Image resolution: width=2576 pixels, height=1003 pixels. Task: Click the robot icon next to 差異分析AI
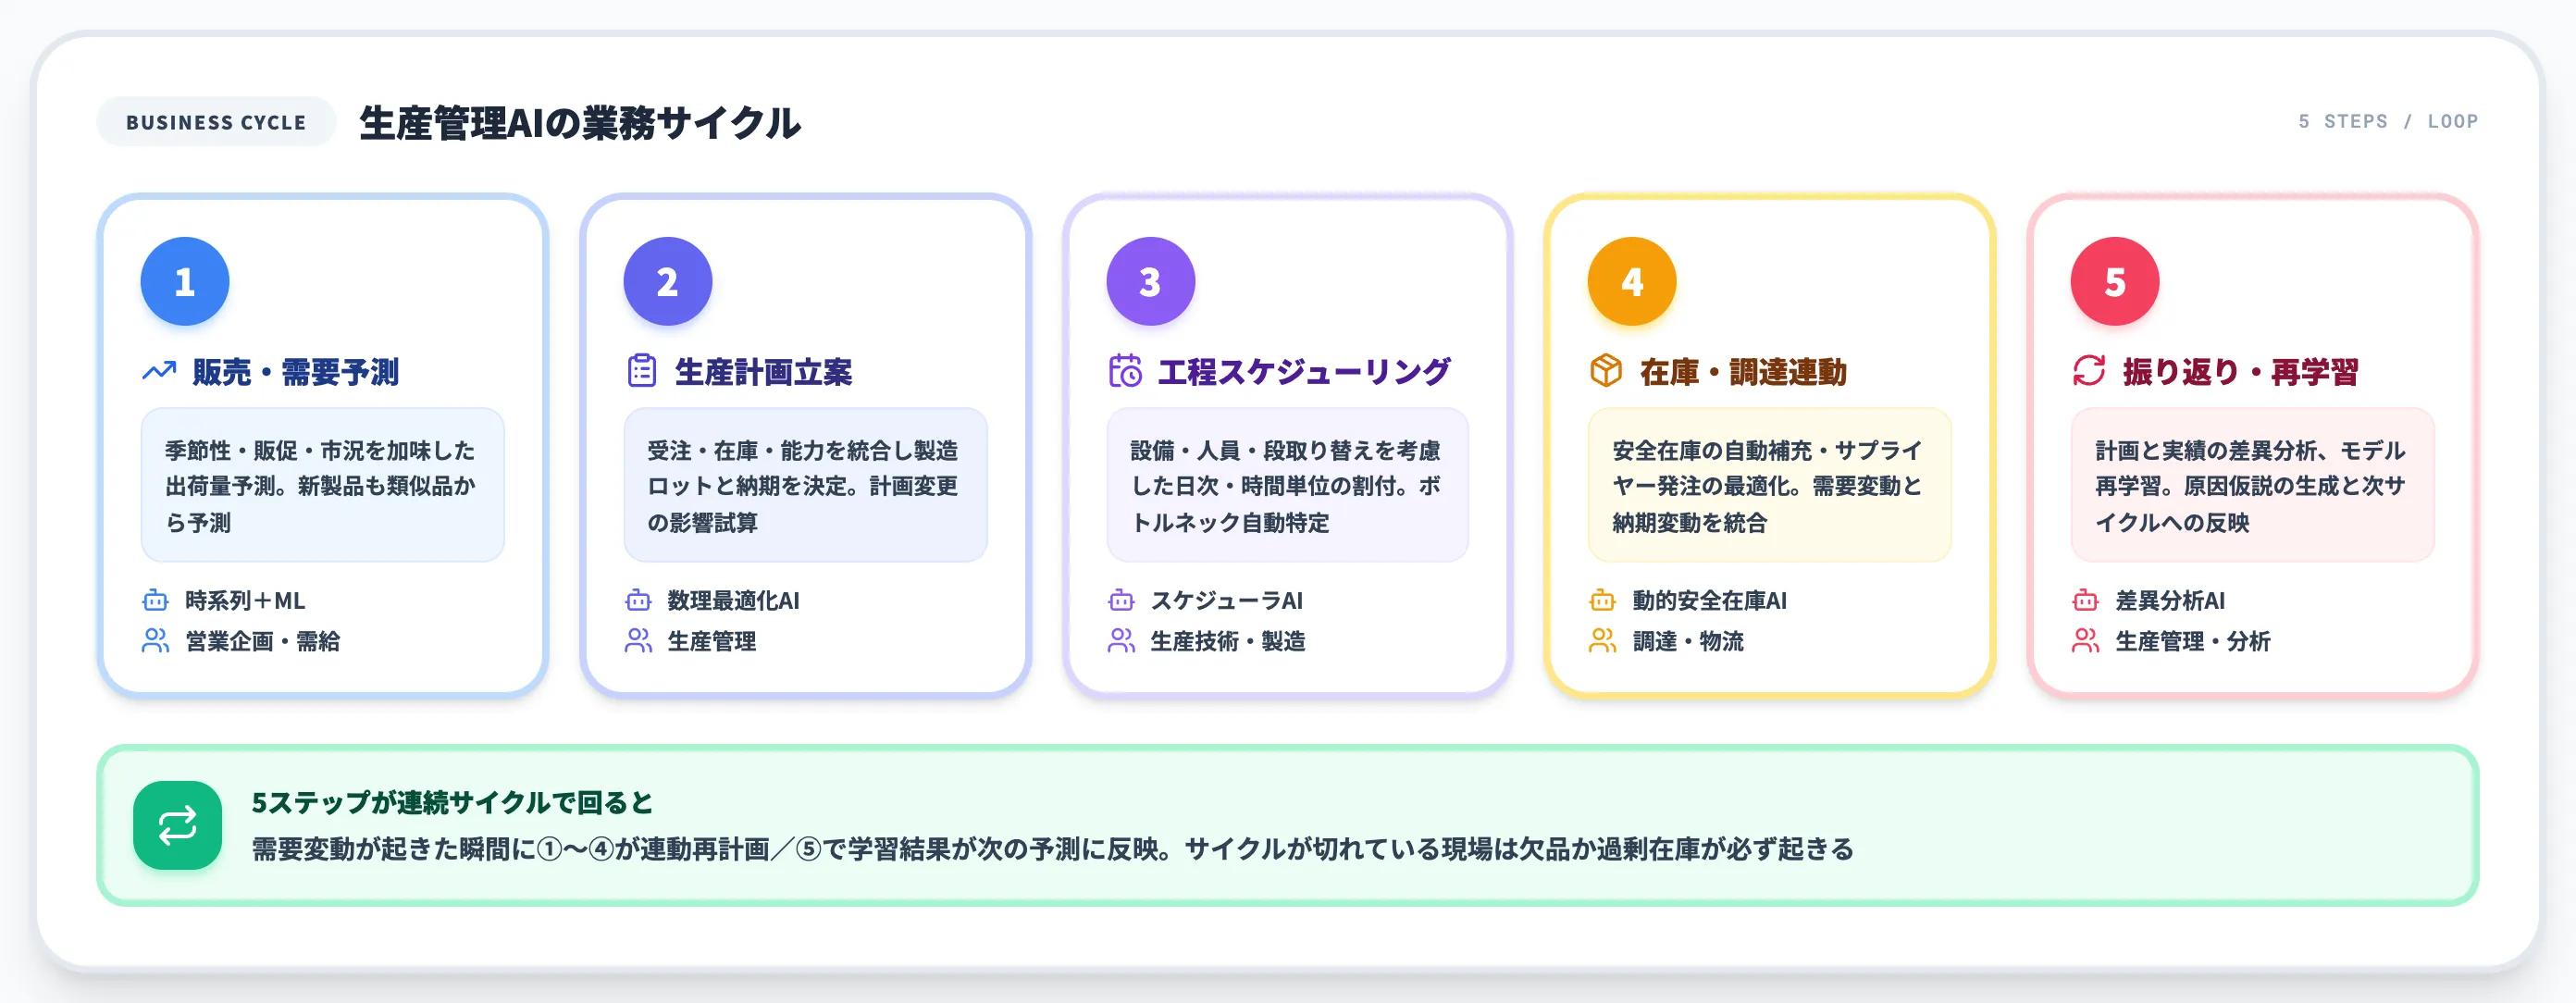click(2085, 600)
